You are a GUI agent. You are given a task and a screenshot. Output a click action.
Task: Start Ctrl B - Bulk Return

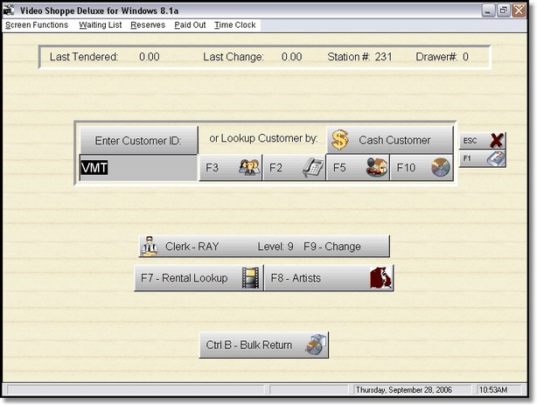click(x=264, y=345)
